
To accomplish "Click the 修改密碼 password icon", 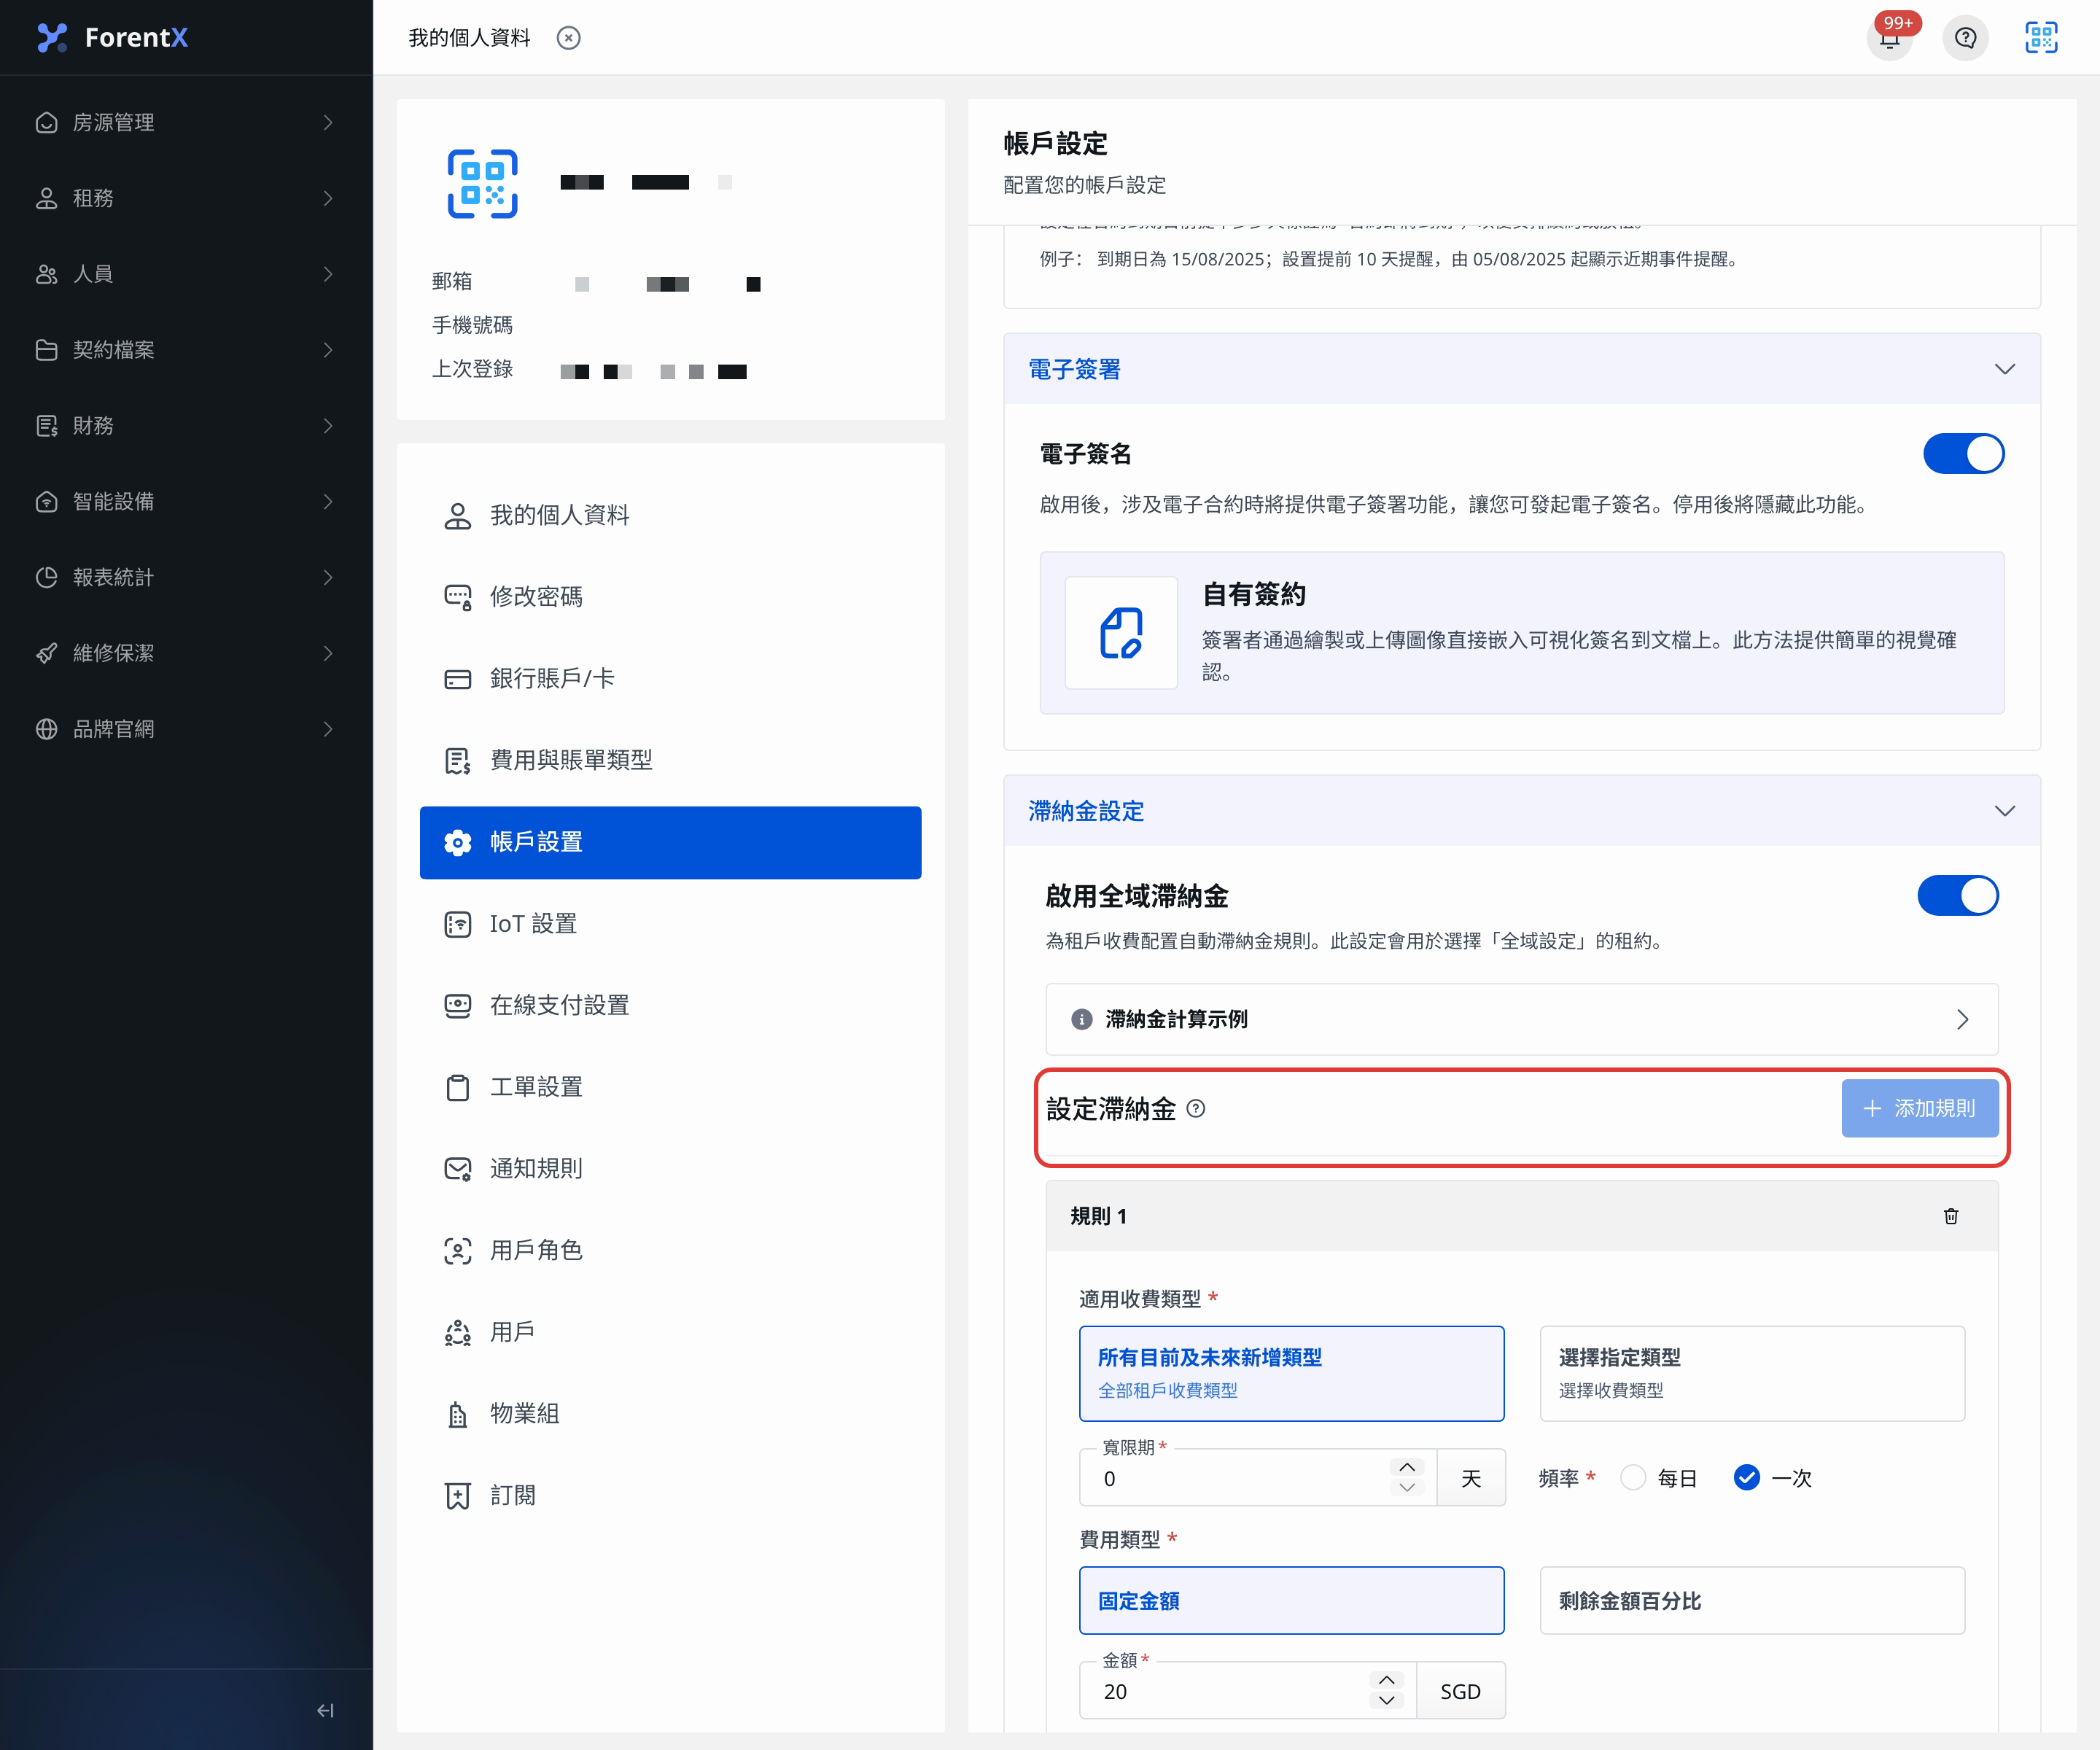I will coord(457,597).
